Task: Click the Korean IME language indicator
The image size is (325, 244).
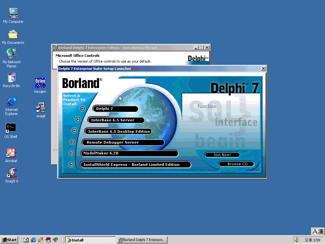Action: [318, 232]
